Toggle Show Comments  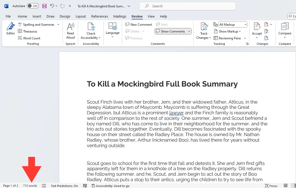[x=171, y=31]
